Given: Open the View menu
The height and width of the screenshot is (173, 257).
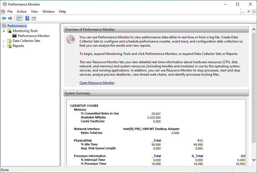Looking at the screenshot, I should (34, 12).
